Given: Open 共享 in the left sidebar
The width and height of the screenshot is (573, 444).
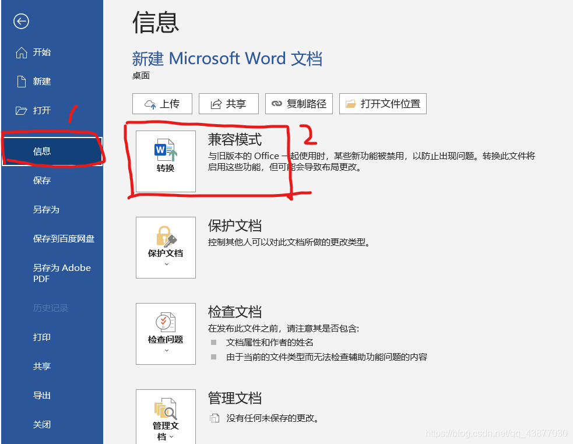Looking at the screenshot, I should click(41, 367).
